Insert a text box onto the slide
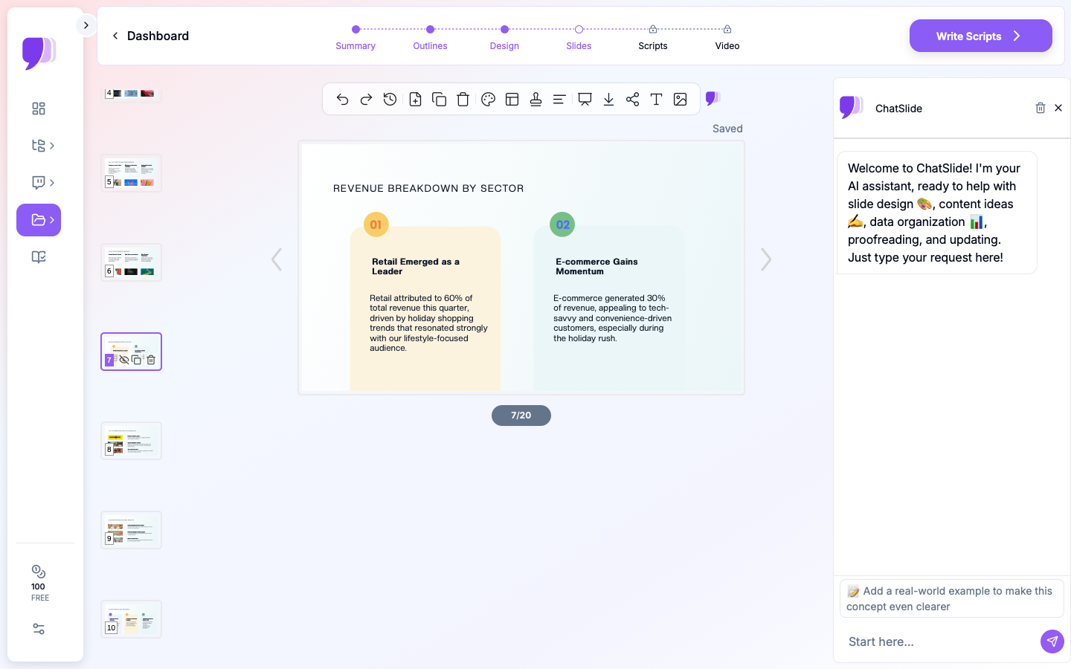This screenshot has width=1071, height=669. [656, 99]
